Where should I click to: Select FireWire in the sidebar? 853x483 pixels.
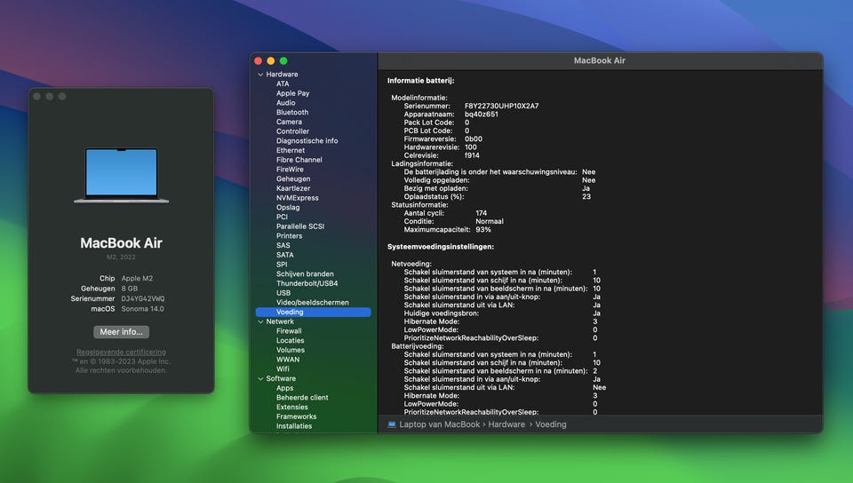pyautogui.click(x=290, y=169)
